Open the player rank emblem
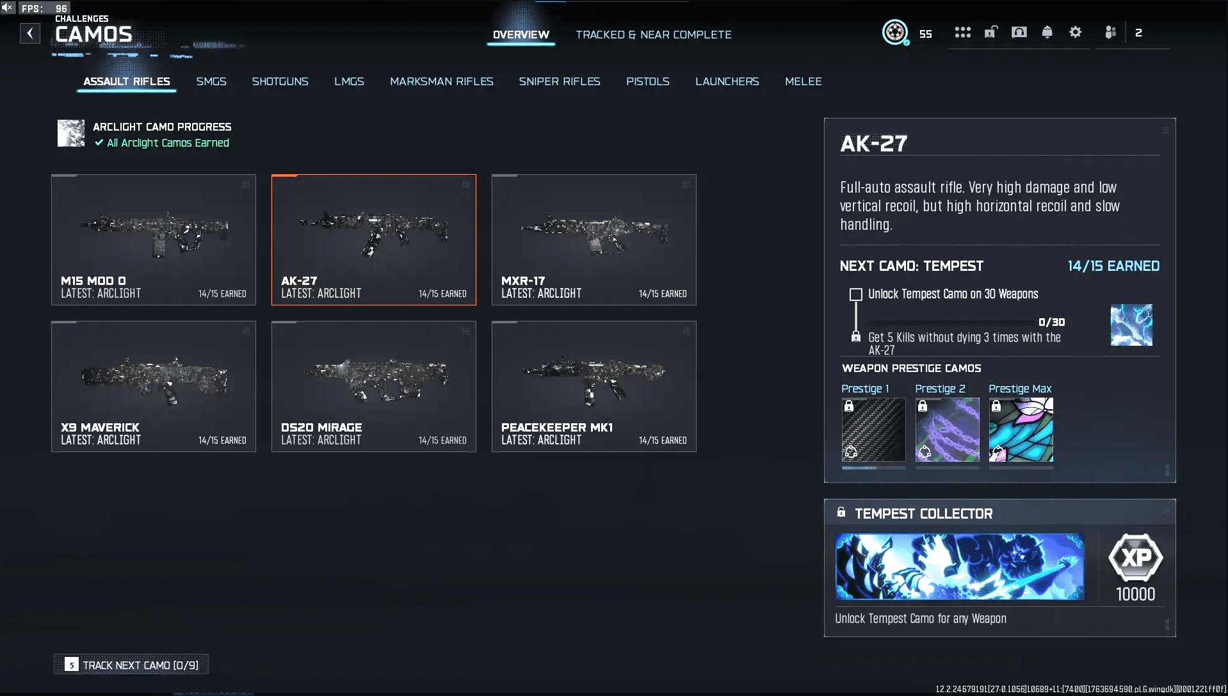 [x=894, y=32]
